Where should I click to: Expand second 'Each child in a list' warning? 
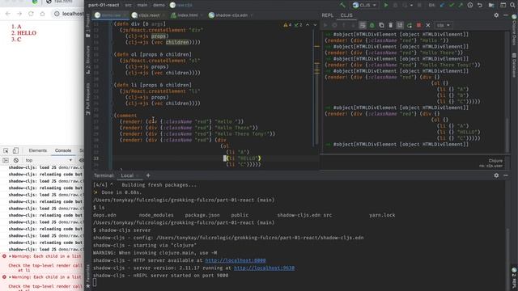[11, 277]
